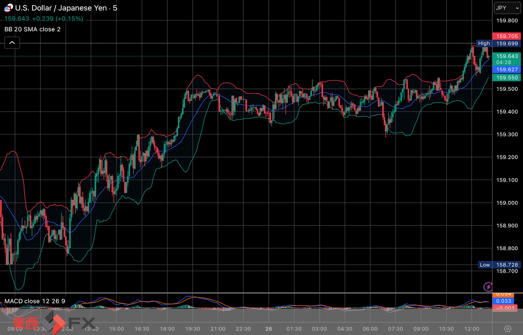The height and width of the screenshot is (335, 523).
Task: Click the purple lightning bolt icon
Action: pos(488,286)
